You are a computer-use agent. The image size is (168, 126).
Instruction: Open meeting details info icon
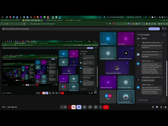[153, 107]
